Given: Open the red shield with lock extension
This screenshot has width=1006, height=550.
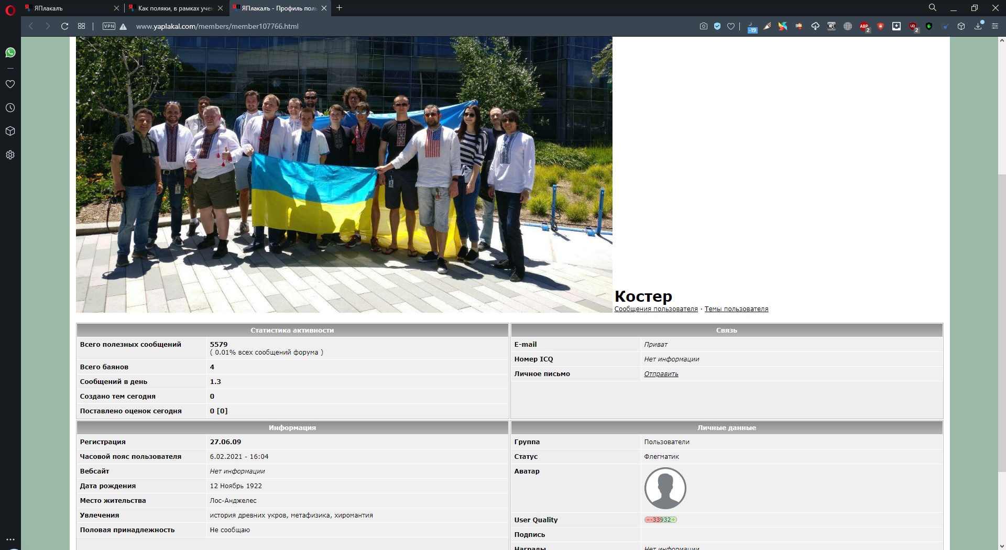Looking at the screenshot, I should (881, 26).
